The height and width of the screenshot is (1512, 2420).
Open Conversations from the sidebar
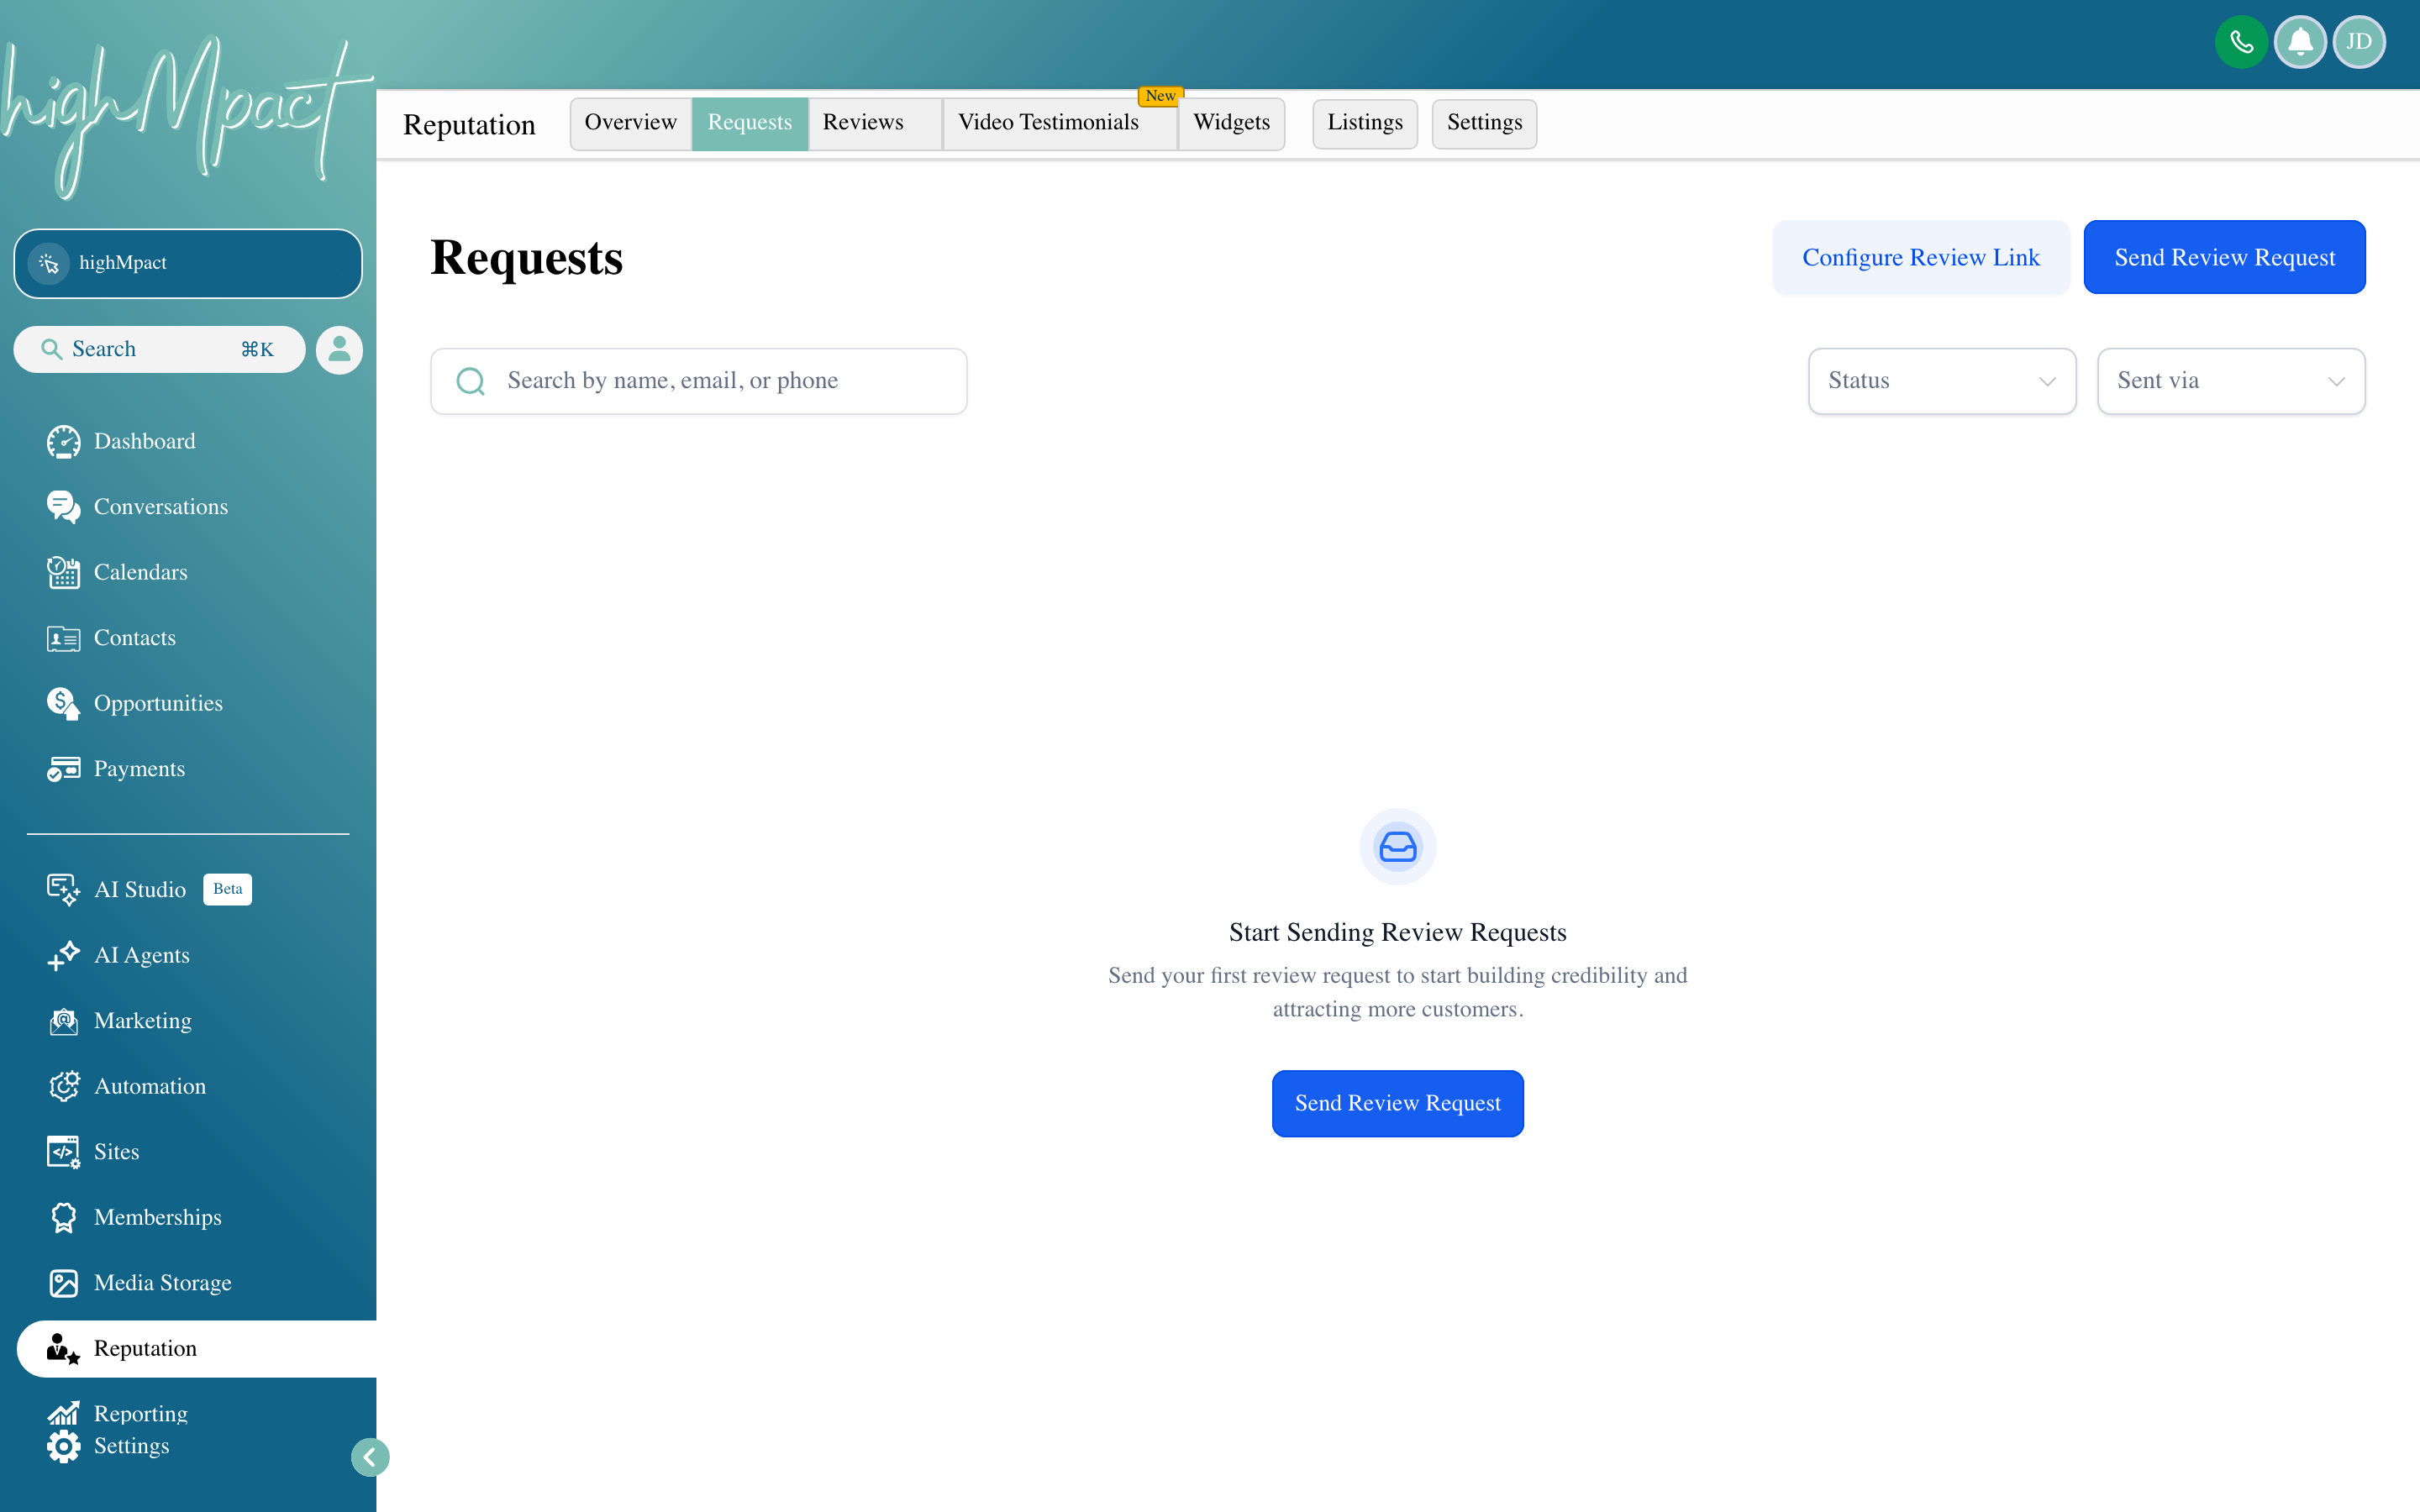[160, 507]
